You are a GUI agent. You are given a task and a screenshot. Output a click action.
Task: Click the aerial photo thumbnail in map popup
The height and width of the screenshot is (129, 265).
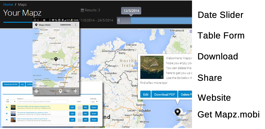click(x=152, y=67)
